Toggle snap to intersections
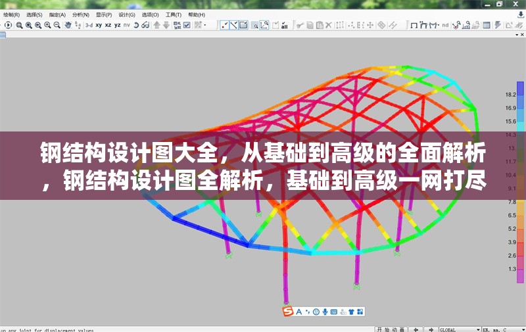 point(243,25)
